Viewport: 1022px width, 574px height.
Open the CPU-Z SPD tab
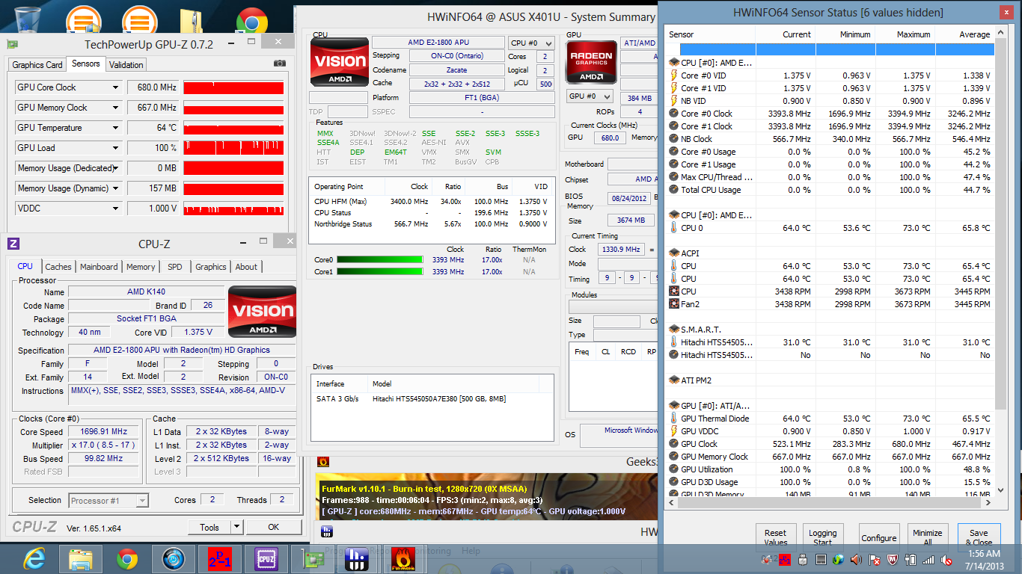(x=175, y=267)
